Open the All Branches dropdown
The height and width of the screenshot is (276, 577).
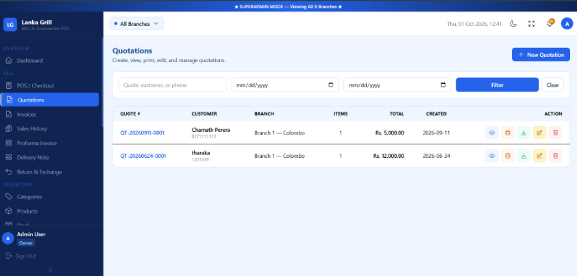pyautogui.click(x=136, y=23)
